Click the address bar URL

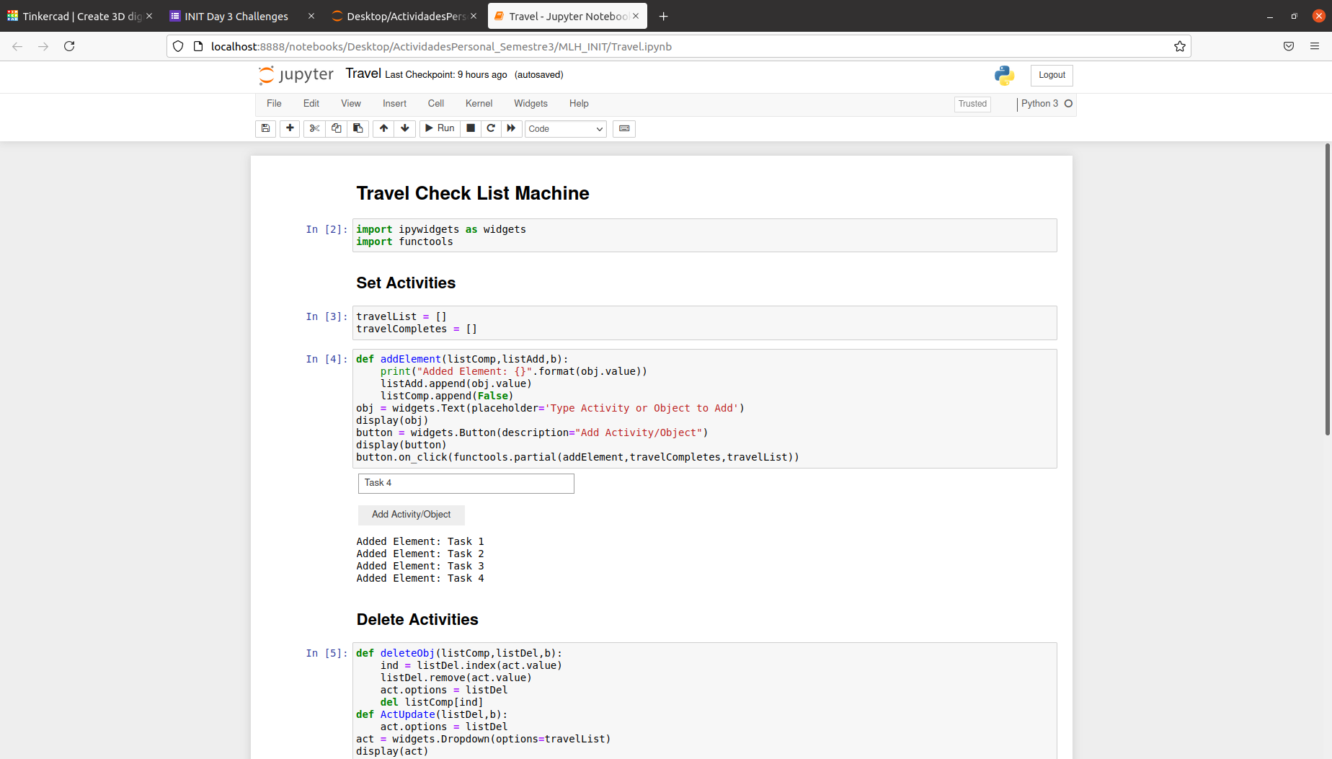[x=441, y=46]
